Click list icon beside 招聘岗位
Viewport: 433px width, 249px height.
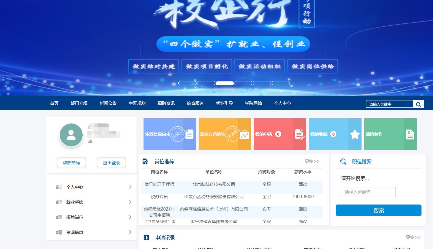pos(59,217)
